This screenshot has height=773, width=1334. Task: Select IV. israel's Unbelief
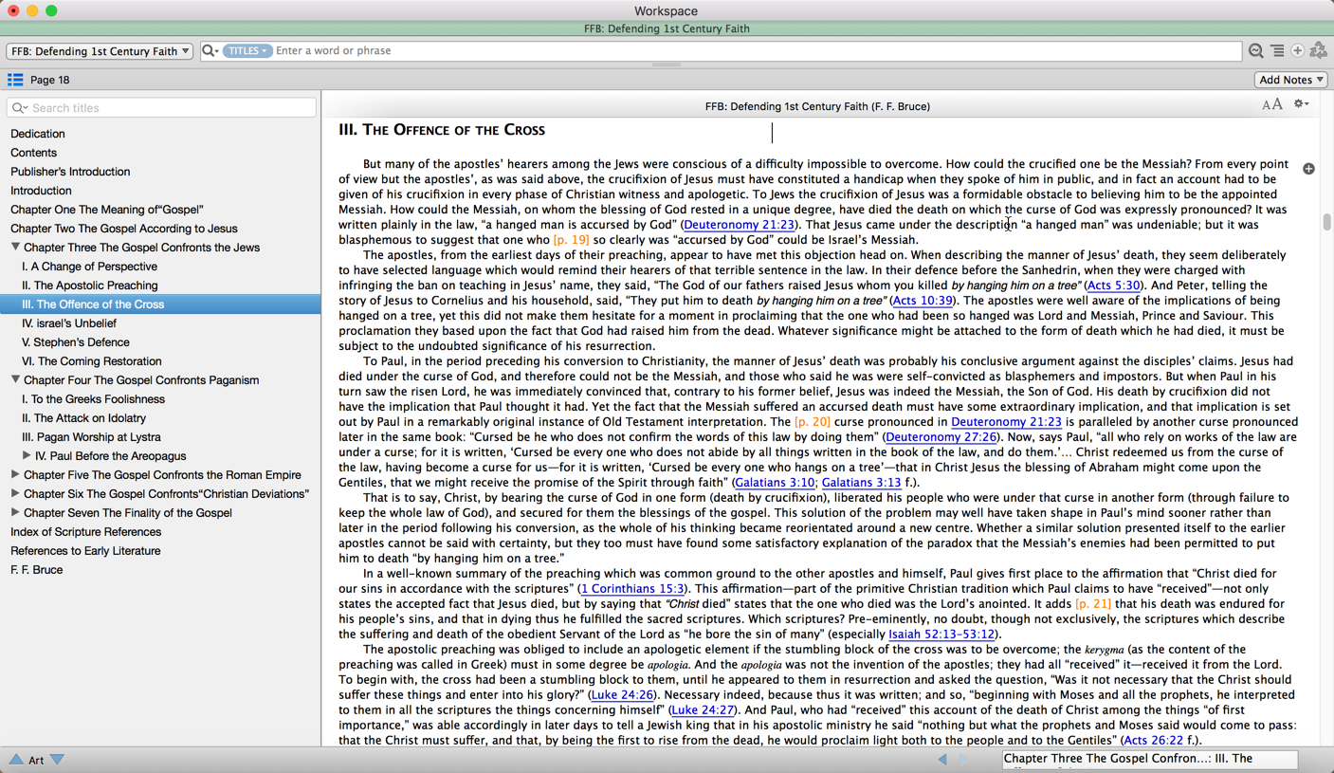[x=69, y=323]
